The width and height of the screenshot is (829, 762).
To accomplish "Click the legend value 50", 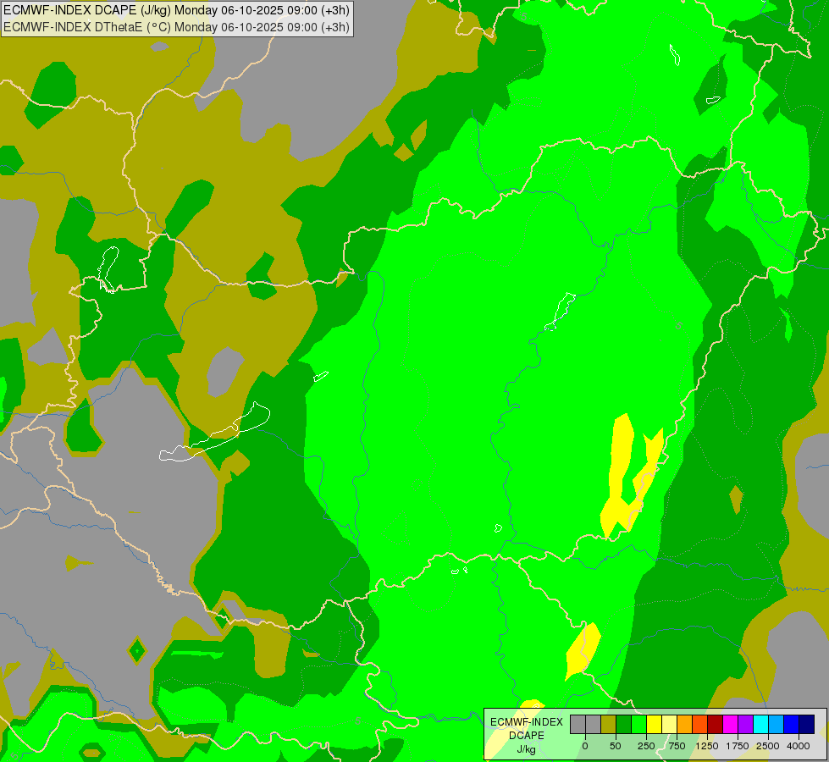I will pos(616,746).
